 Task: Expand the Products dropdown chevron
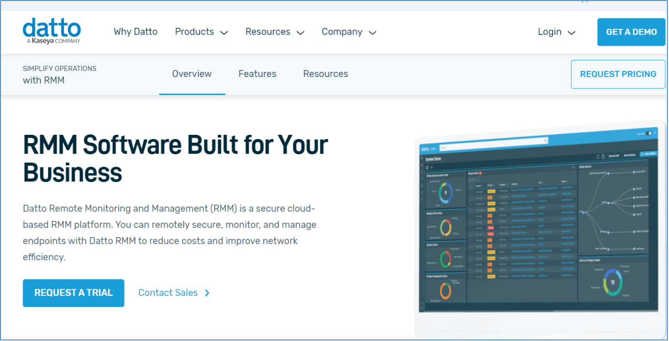coord(224,33)
